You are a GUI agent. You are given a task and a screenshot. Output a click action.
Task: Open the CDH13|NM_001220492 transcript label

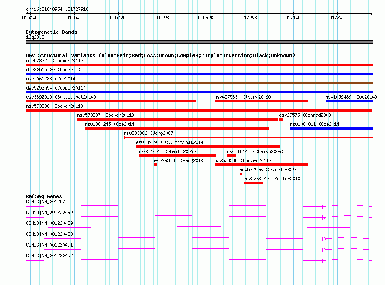(x=49, y=256)
